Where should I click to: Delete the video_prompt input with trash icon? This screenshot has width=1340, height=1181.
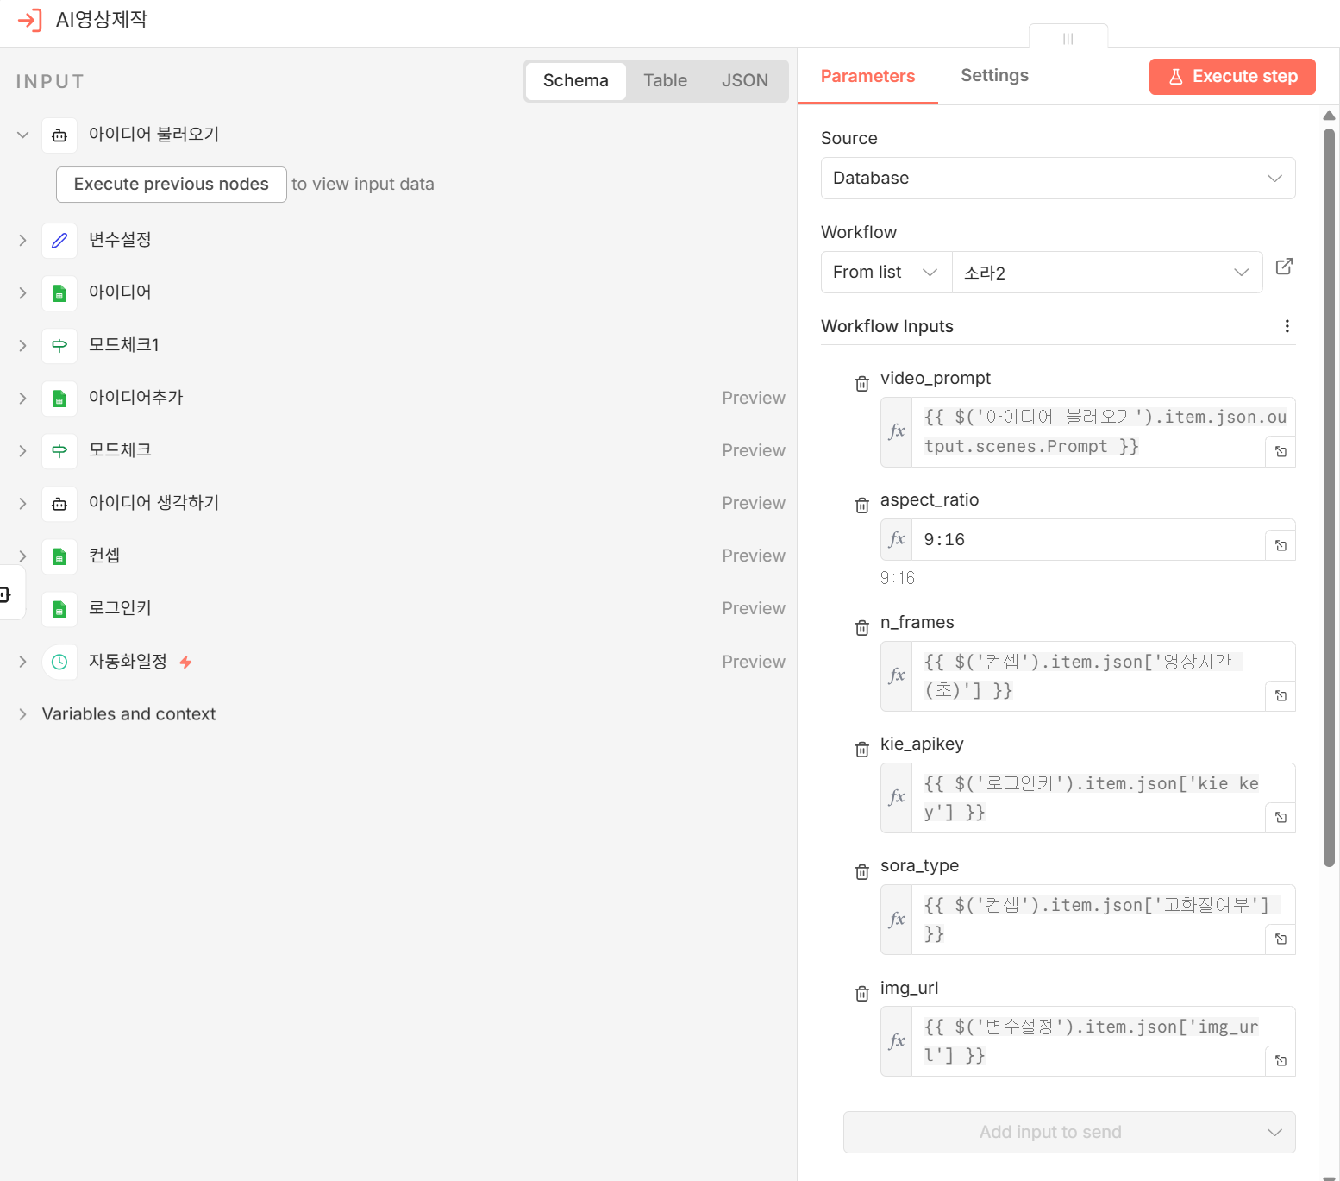pyautogui.click(x=861, y=384)
